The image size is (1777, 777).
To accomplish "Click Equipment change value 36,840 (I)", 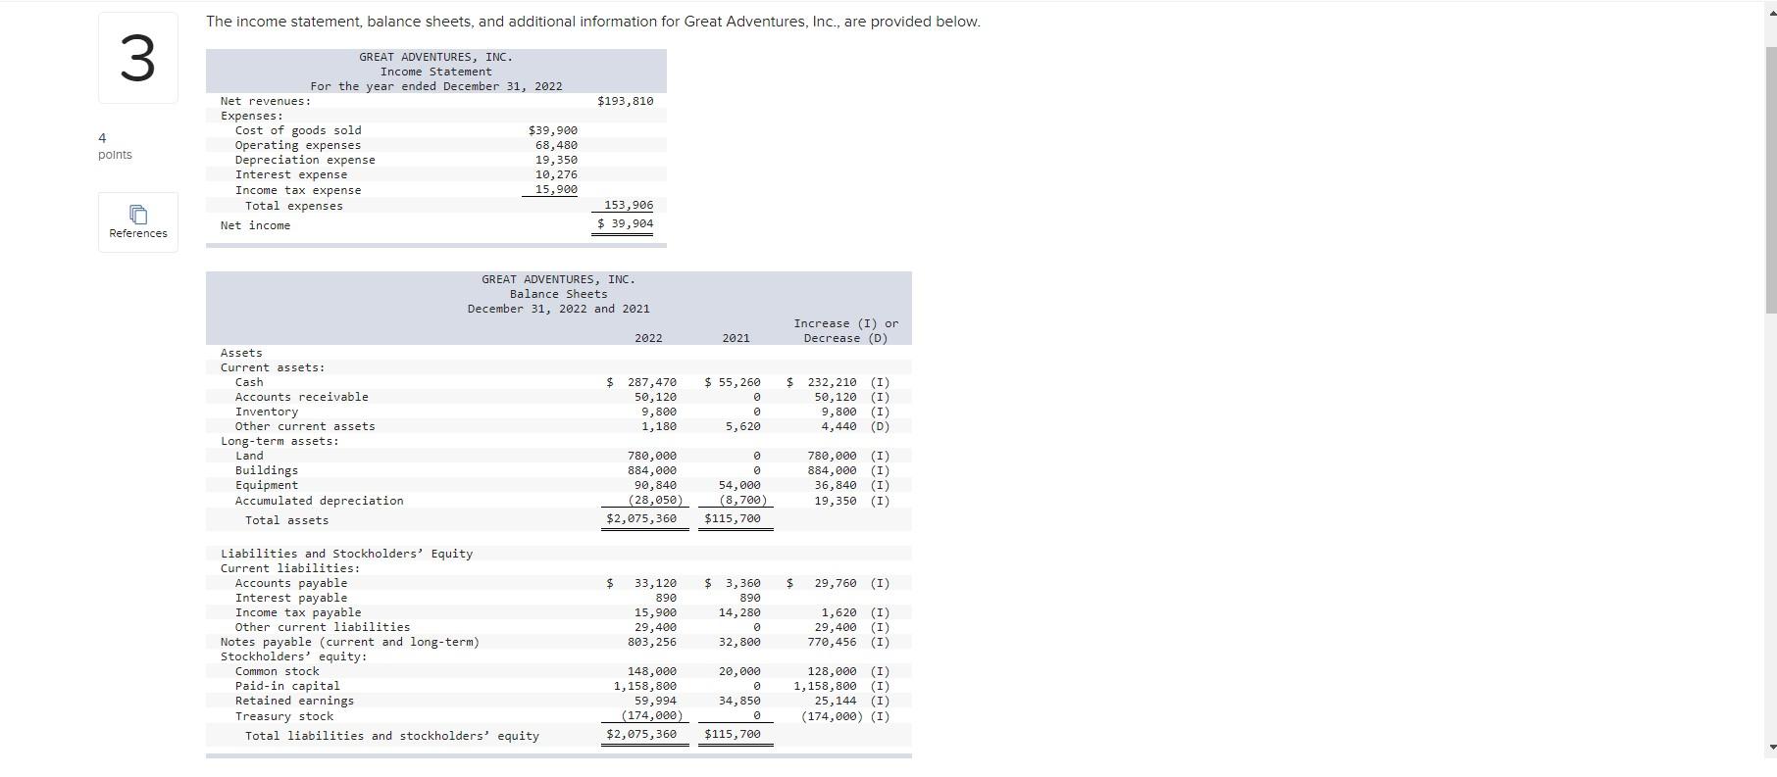I will (852, 485).
